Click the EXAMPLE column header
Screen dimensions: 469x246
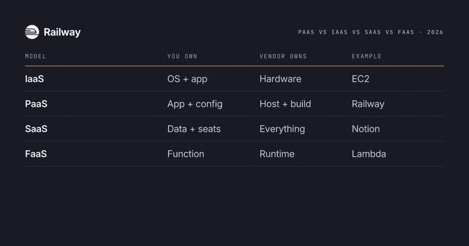(x=366, y=56)
